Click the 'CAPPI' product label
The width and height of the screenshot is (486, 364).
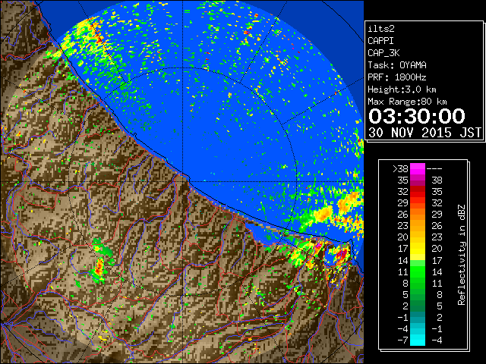(x=380, y=41)
